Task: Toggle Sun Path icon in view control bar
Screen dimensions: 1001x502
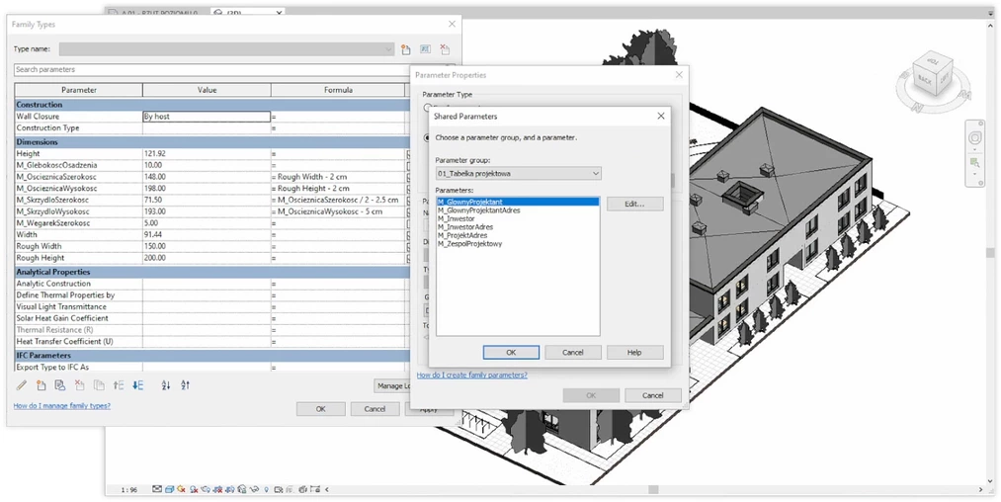Action: 181,490
